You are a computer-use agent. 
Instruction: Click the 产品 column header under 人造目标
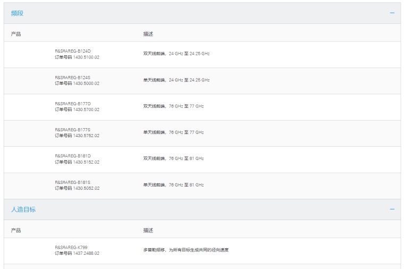point(16,231)
